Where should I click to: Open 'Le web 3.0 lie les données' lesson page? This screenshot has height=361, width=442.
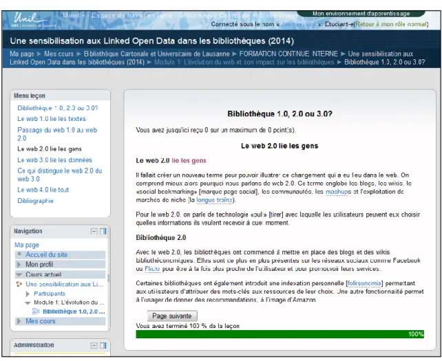click(54, 160)
